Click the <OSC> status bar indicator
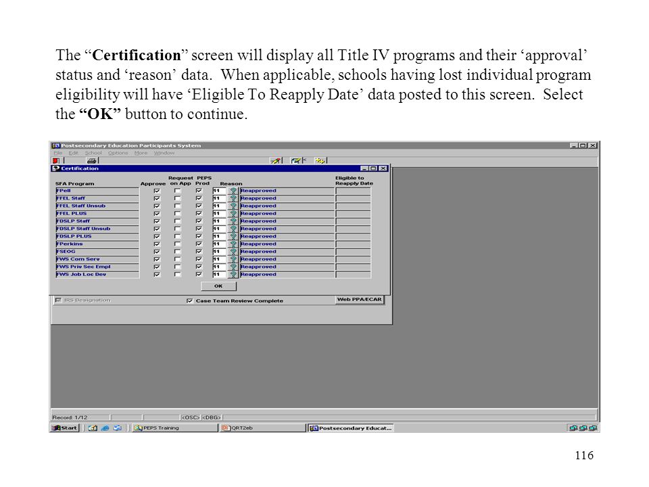649x487 pixels. point(191,417)
